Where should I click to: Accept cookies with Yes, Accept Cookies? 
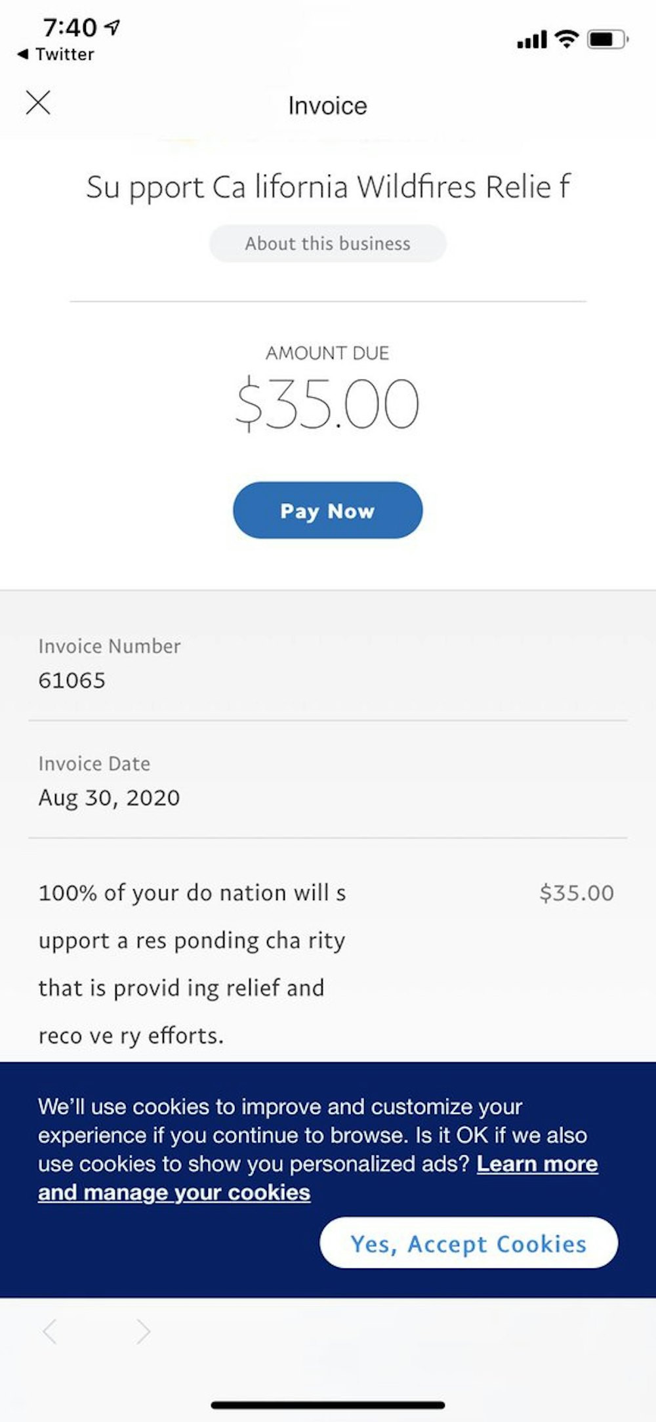[x=468, y=1243]
